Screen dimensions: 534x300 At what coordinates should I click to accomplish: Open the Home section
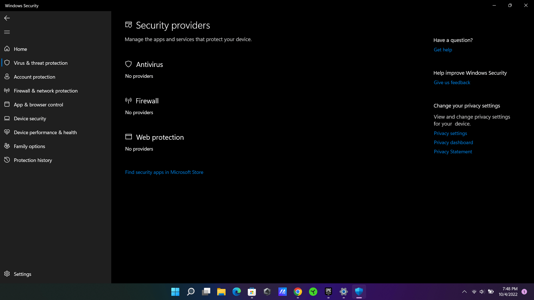tap(20, 49)
